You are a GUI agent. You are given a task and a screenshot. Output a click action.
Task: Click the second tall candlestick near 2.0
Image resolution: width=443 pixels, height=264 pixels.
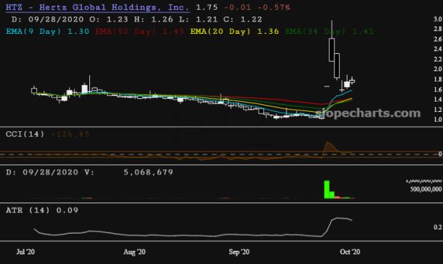point(337,66)
